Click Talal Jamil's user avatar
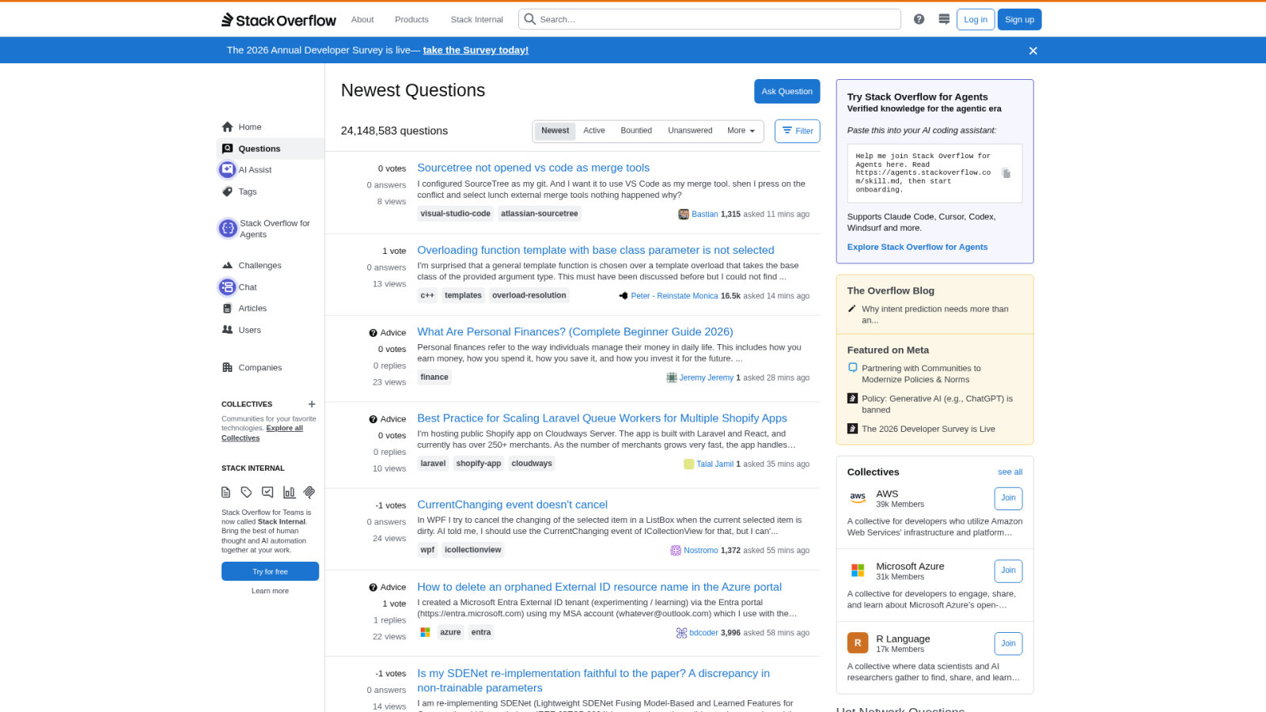 pyautogui.click(x=688, y=464)
